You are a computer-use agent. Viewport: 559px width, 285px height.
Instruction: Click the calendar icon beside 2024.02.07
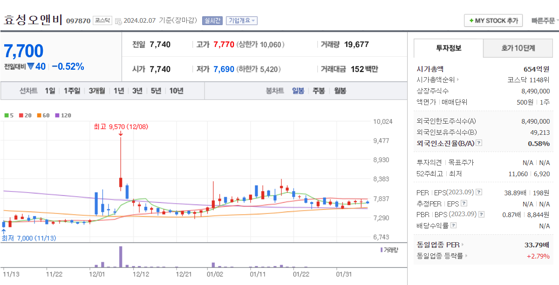[118, 21]
